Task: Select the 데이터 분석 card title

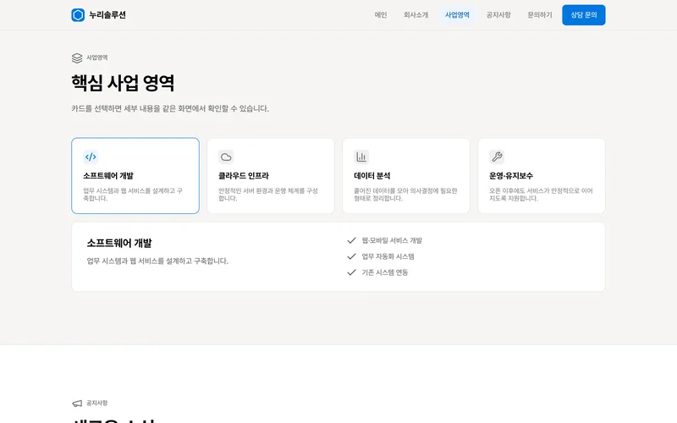Action: click(372, 176)
